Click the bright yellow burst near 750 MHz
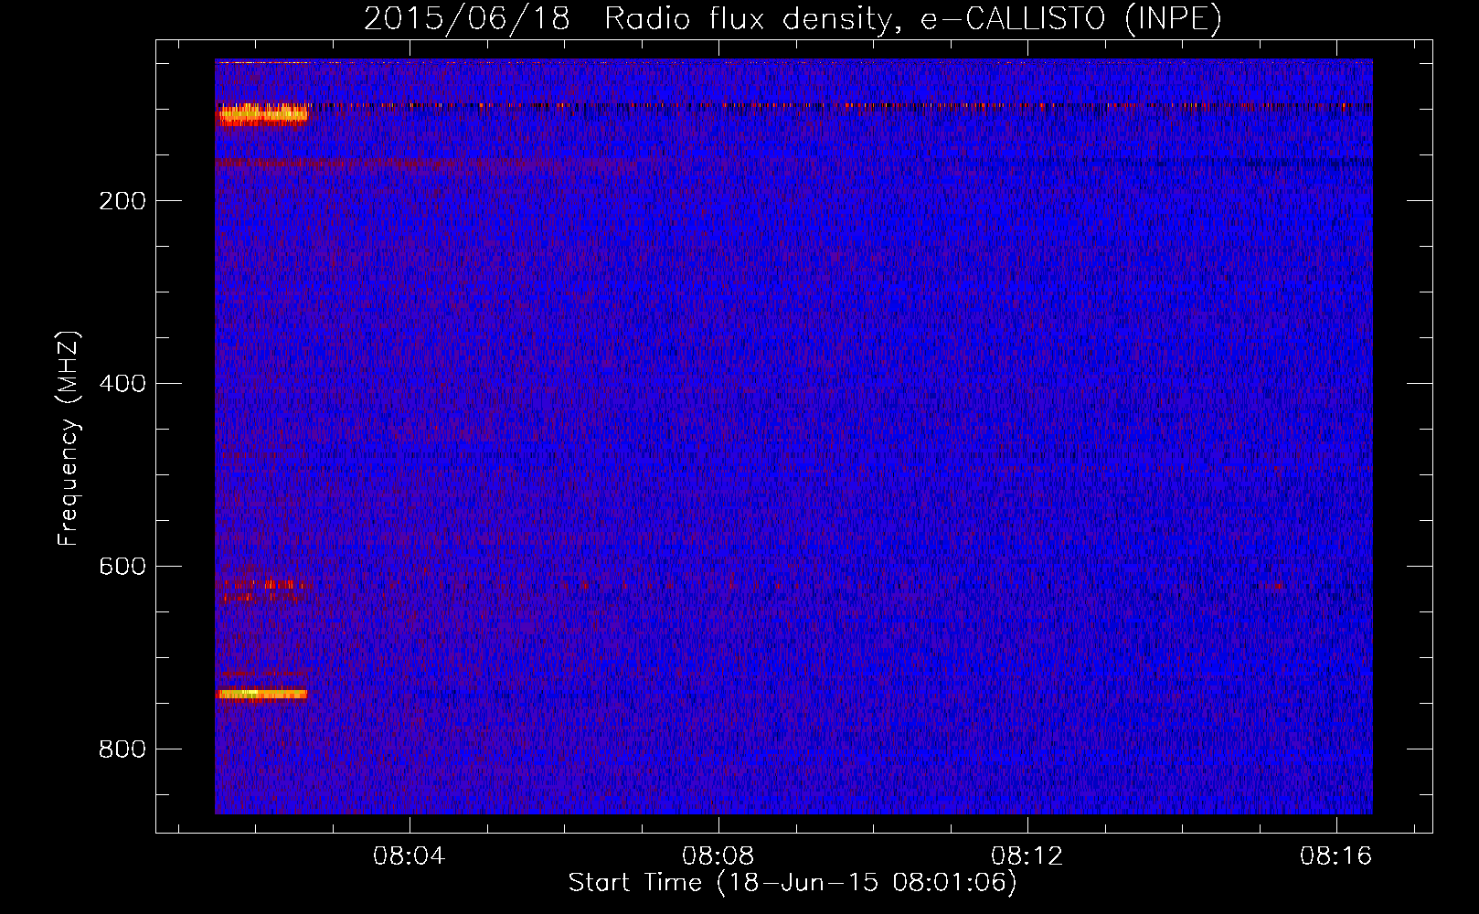 click(261, 695)
